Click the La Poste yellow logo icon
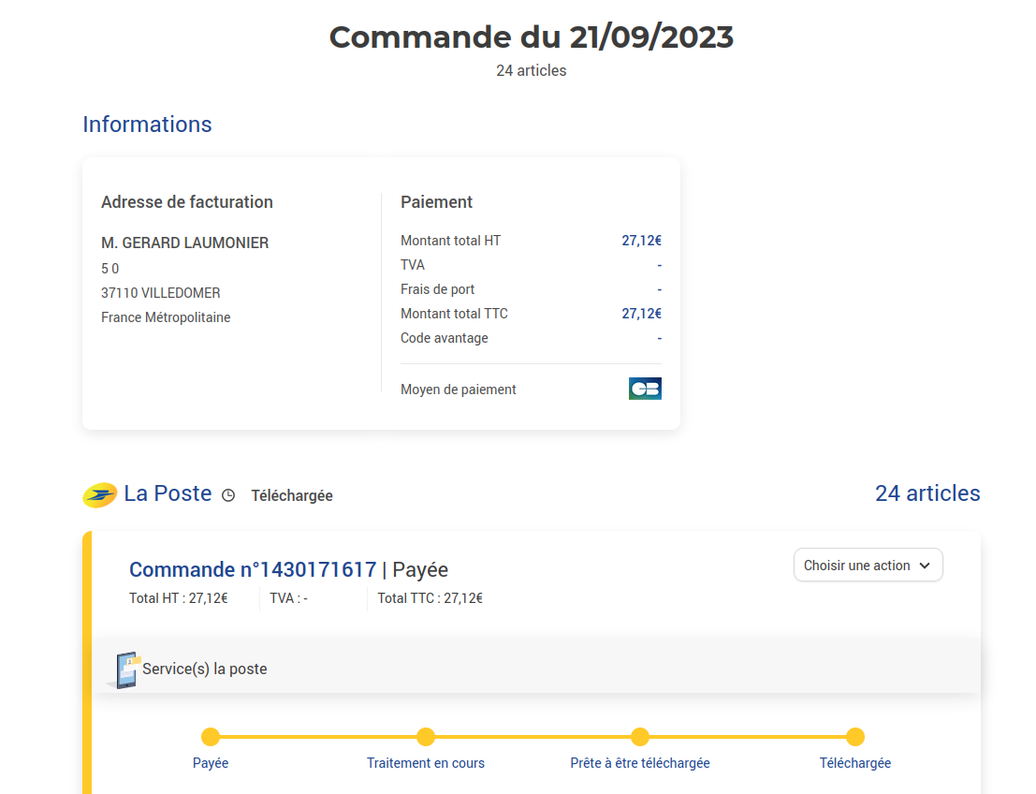The height and width of the screenshot is (794, 1036). pyautogui.click(x=100, y=495)
